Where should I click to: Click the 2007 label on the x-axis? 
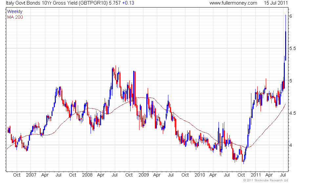click(31, 175)
